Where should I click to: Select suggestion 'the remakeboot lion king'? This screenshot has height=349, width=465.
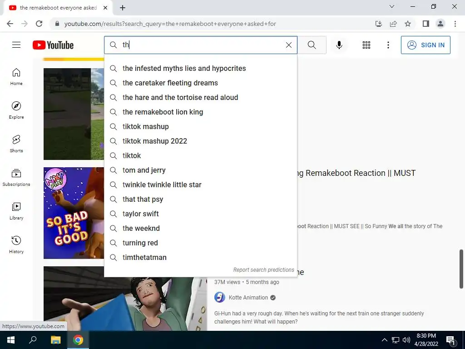click(200, 112)
